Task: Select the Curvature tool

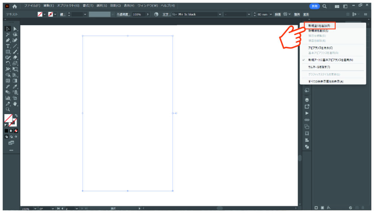Action: (x=15, y=40)
